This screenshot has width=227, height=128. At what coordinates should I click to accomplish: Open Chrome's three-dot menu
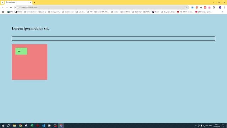[x=224, y=7]
